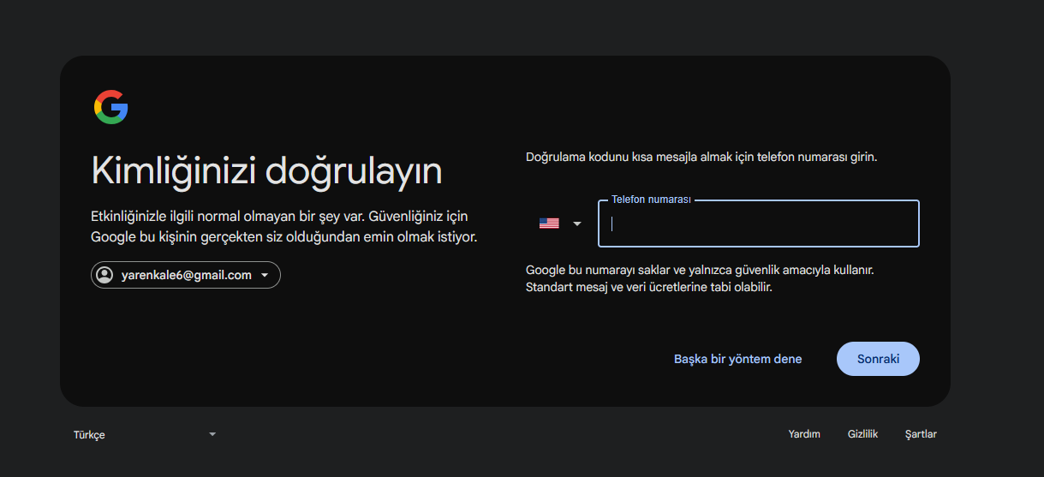The height and width of the screenshot is (477, 1044).
Task: Click the Sonraki button
Action: (x=878, y=359)
